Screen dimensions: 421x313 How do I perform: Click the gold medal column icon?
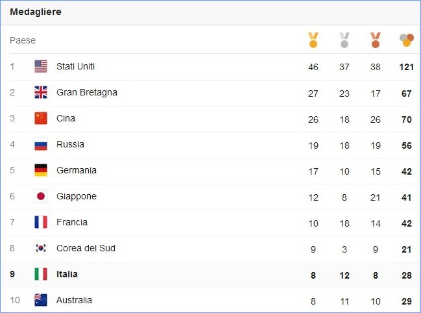(x=313, y=40)
